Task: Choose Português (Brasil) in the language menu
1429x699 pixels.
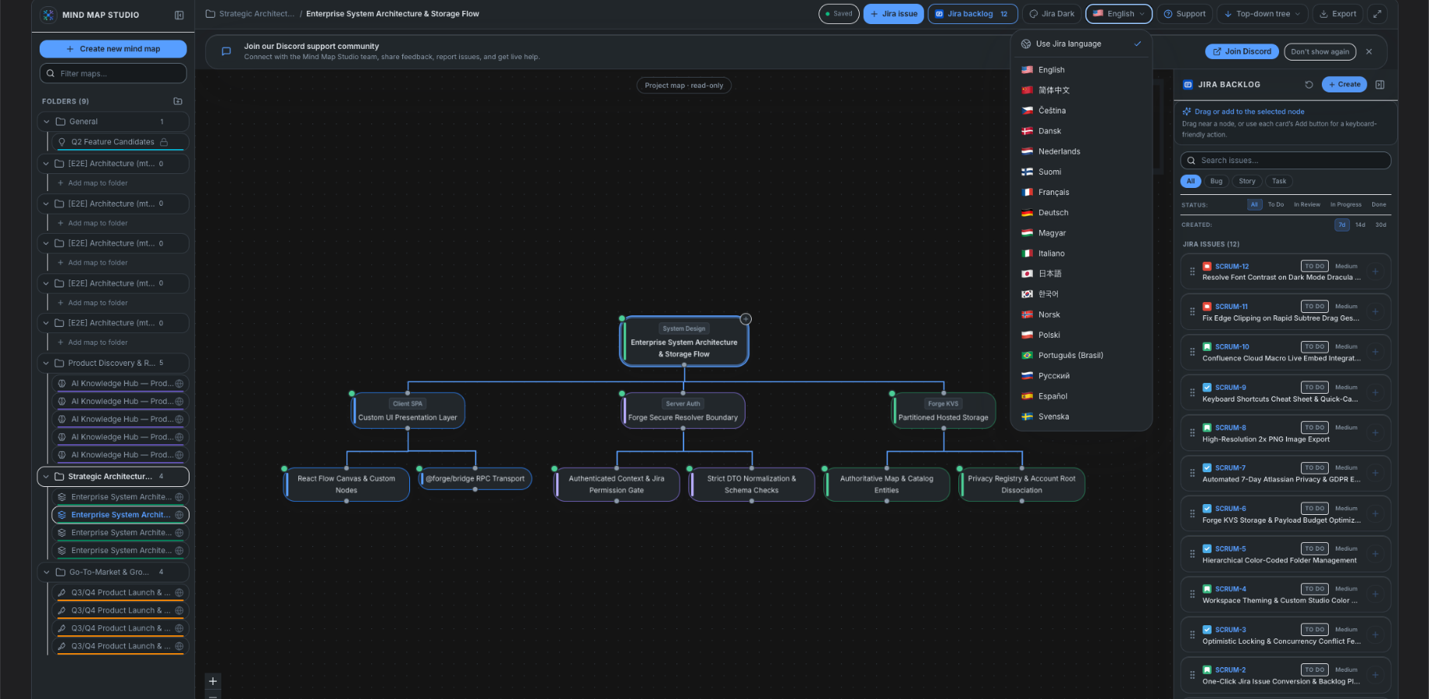Action: coord(1081,356)
